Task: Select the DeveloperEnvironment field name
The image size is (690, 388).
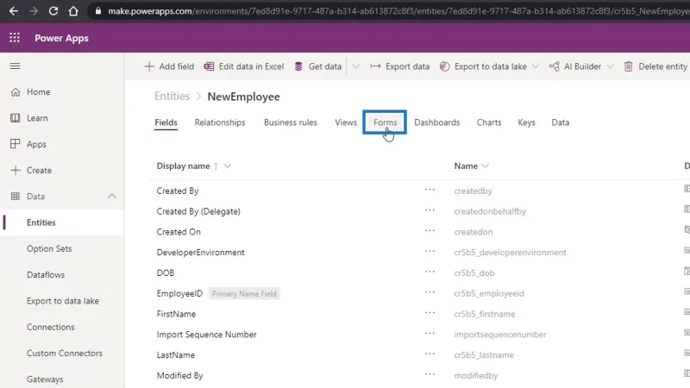Action: (201, 252)
